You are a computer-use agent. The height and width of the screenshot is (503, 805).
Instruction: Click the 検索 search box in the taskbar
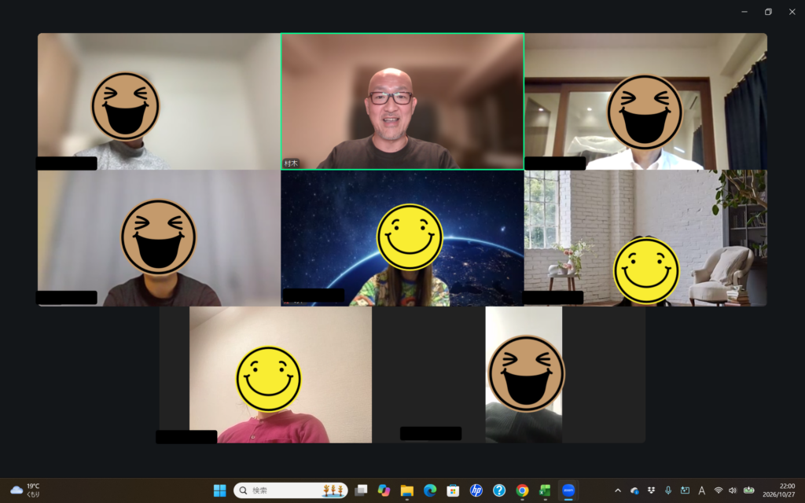pos(291,490)
